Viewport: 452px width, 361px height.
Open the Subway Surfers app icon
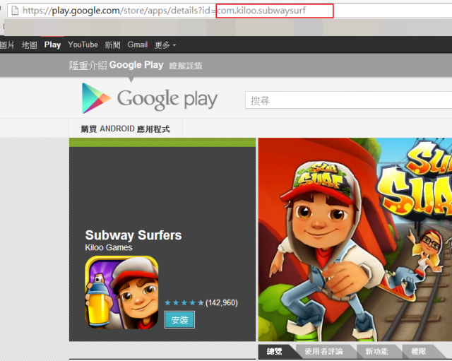(x=121, y=292)
